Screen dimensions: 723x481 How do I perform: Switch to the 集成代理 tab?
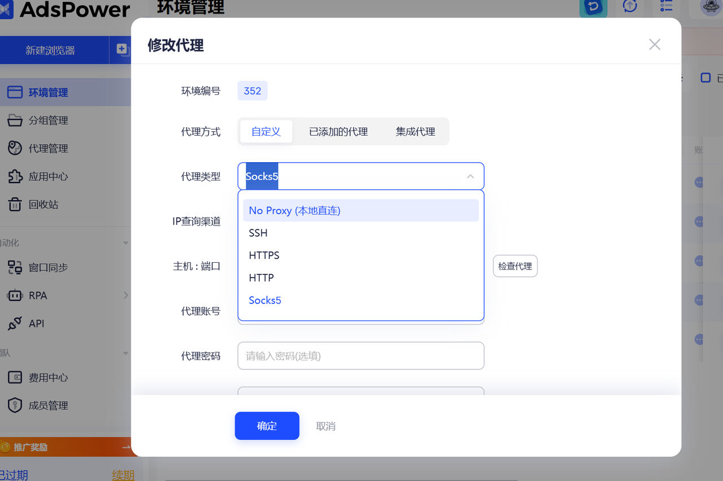[416, 131]
